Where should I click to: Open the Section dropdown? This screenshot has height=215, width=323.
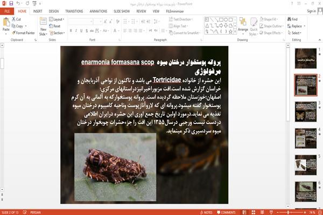point(57,33)
